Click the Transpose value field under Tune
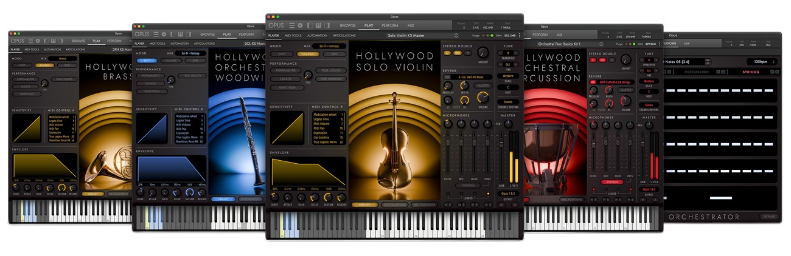 [x=508, y=53]
